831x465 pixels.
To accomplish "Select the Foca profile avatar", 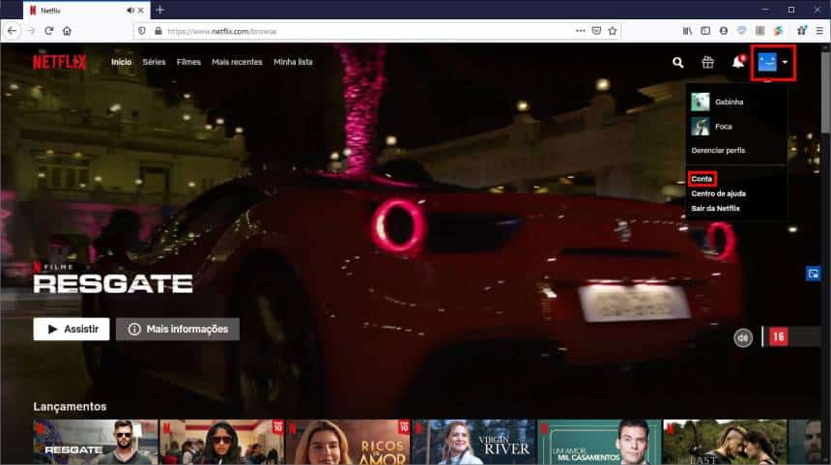I will click(701, 127).
